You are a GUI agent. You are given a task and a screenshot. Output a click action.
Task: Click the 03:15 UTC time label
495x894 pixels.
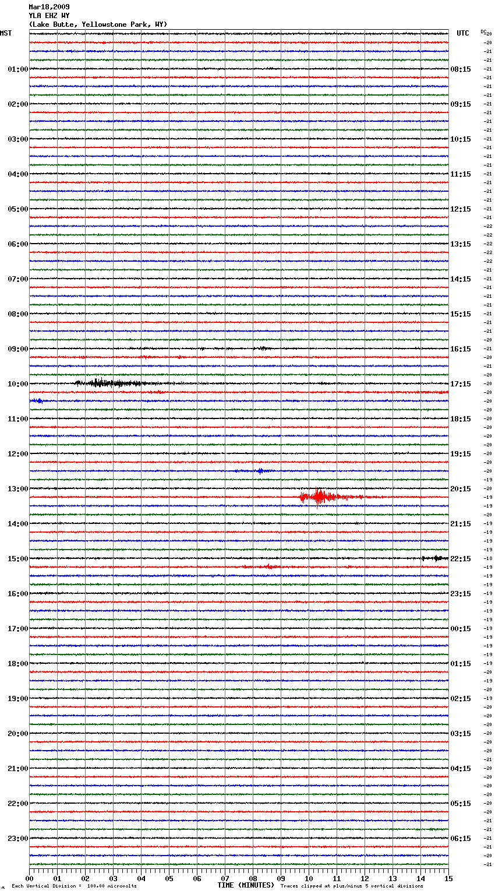pyautogui.click(x=461, y=734)
